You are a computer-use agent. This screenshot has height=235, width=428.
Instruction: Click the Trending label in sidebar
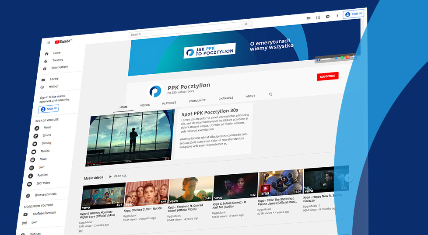pos(58,60)
